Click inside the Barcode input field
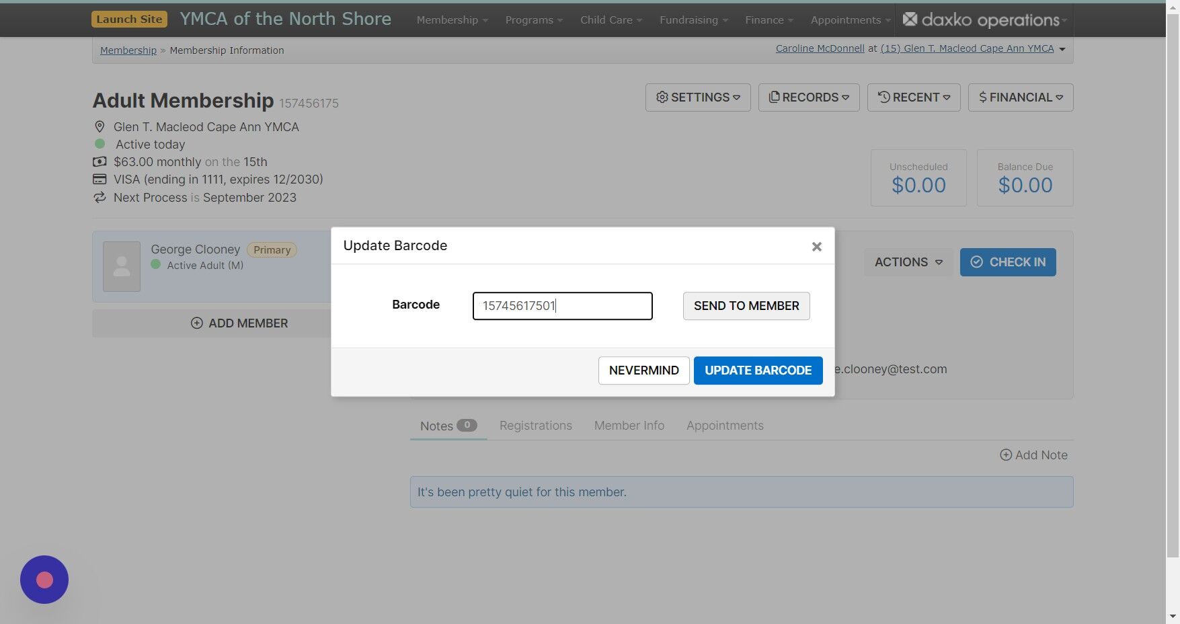1180x624 pixels. point(562,306)
